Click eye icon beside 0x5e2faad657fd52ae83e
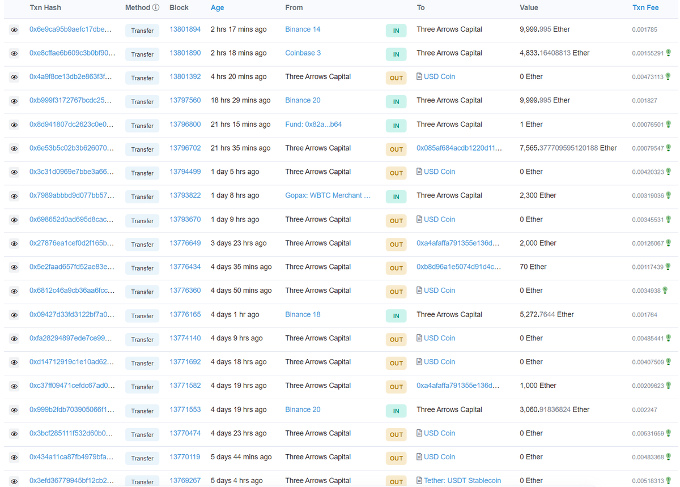680x487 pixels. [14, 268]
